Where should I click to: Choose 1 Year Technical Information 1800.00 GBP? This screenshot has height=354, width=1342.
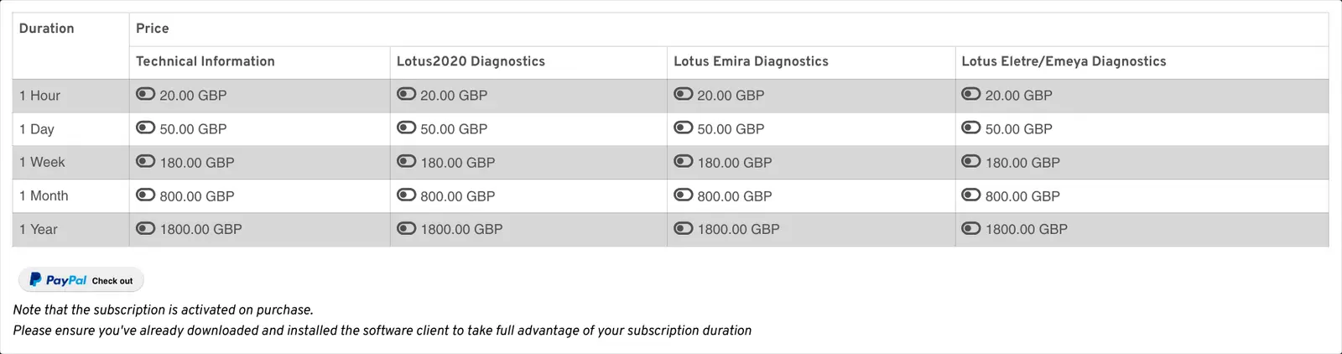[x=145, y=228]
